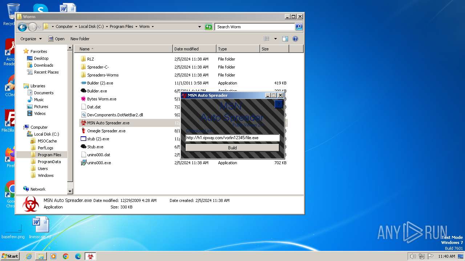
Task: Click the Start button
Action: click(x=10, y=256)
